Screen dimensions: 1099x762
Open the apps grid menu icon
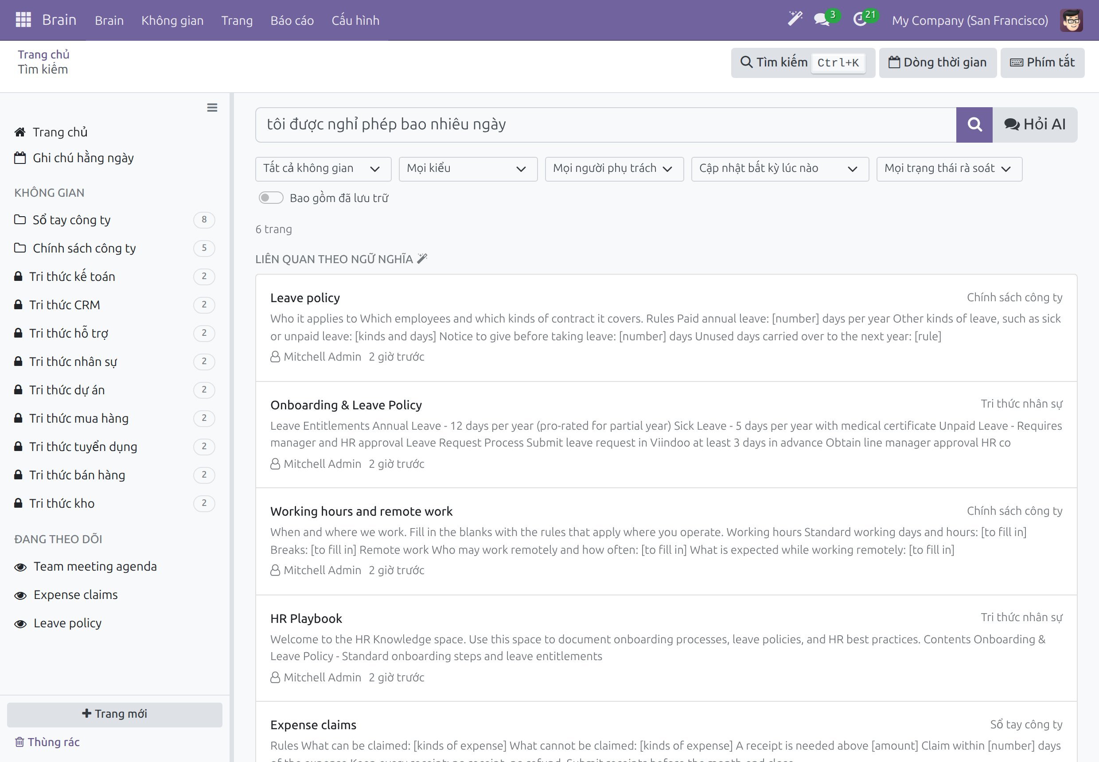point(23,20)
